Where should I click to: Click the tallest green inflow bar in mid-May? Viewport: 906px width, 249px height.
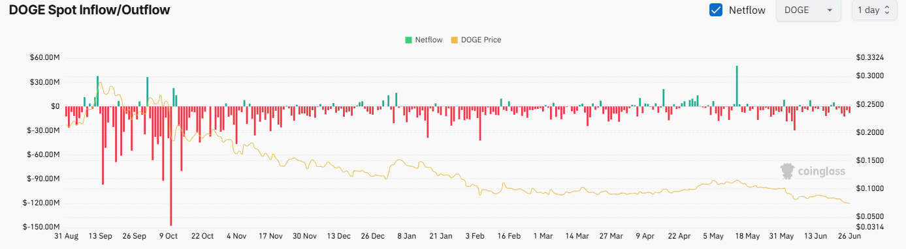(737, 86)
